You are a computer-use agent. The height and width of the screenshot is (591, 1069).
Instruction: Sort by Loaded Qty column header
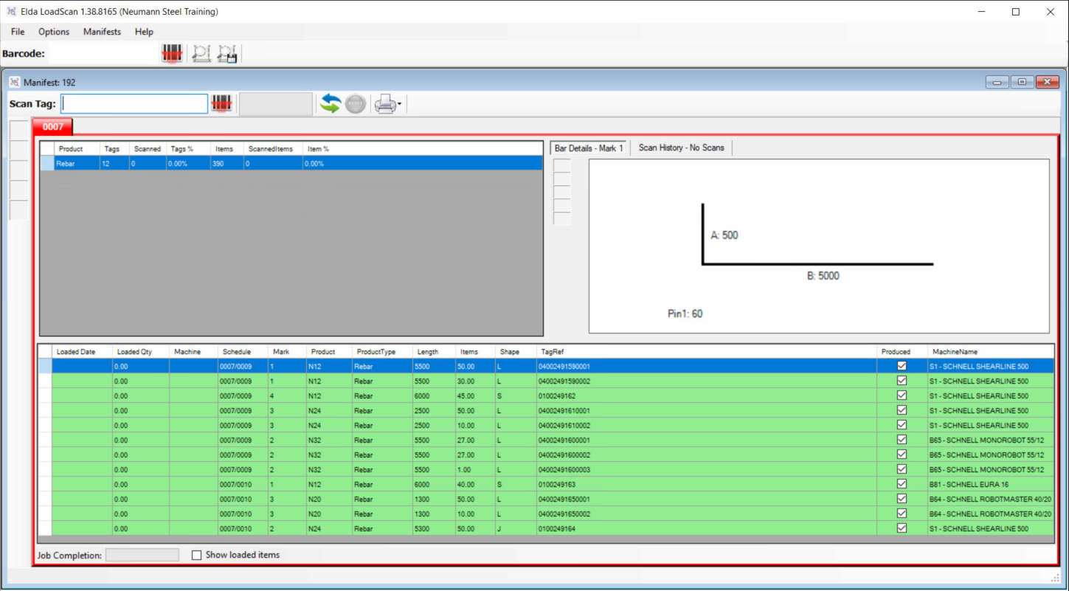tap(141, 352)
